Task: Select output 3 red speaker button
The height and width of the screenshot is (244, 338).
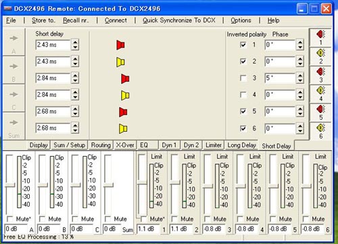Action: [x=320, y=75]
